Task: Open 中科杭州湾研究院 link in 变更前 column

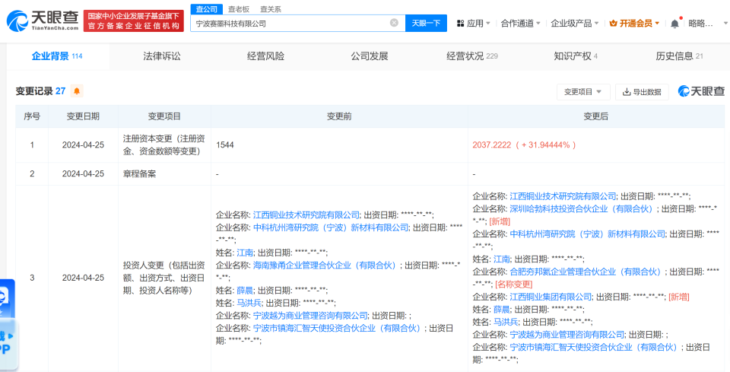Action: pos(331,227)
